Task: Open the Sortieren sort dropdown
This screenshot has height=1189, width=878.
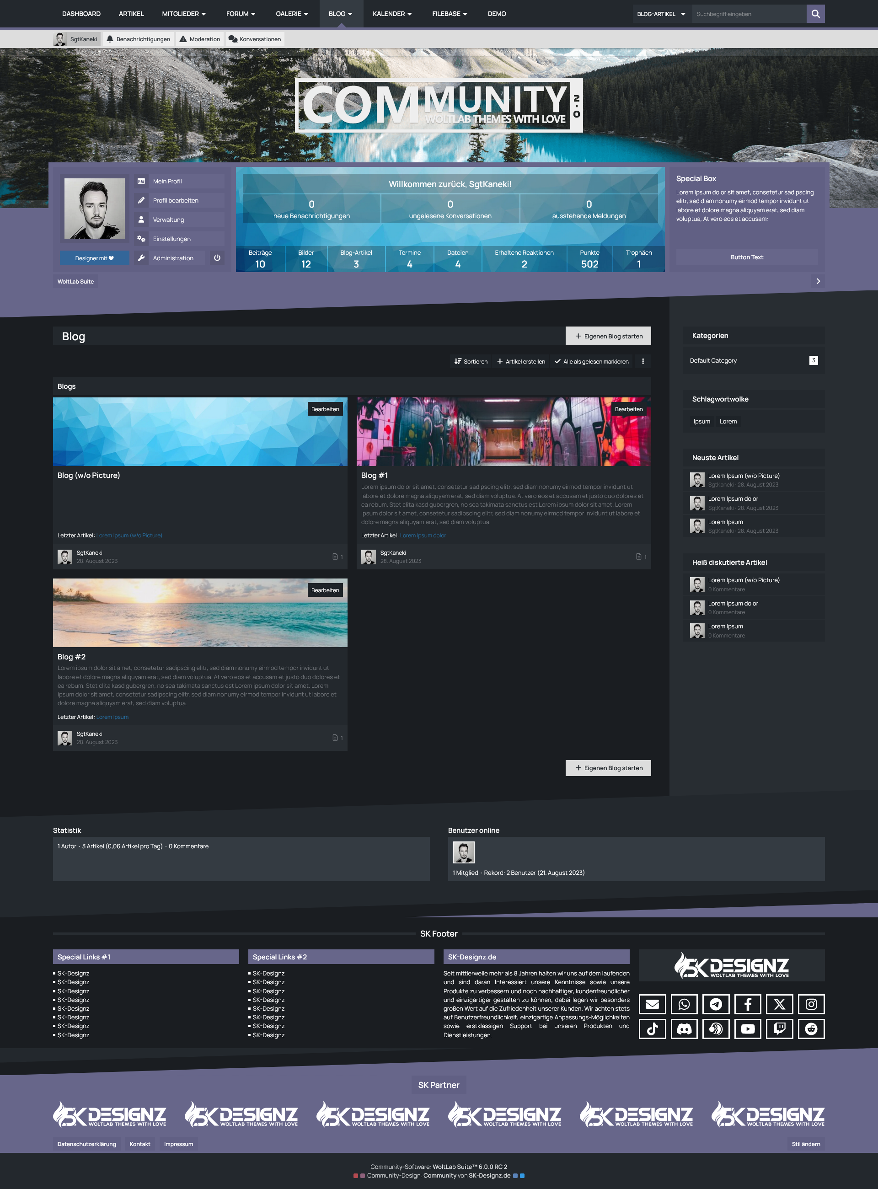Action: (471, 361)
